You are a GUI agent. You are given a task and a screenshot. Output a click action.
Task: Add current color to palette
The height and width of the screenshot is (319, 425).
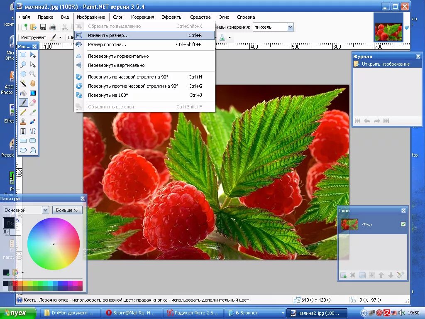click(6, 272)
